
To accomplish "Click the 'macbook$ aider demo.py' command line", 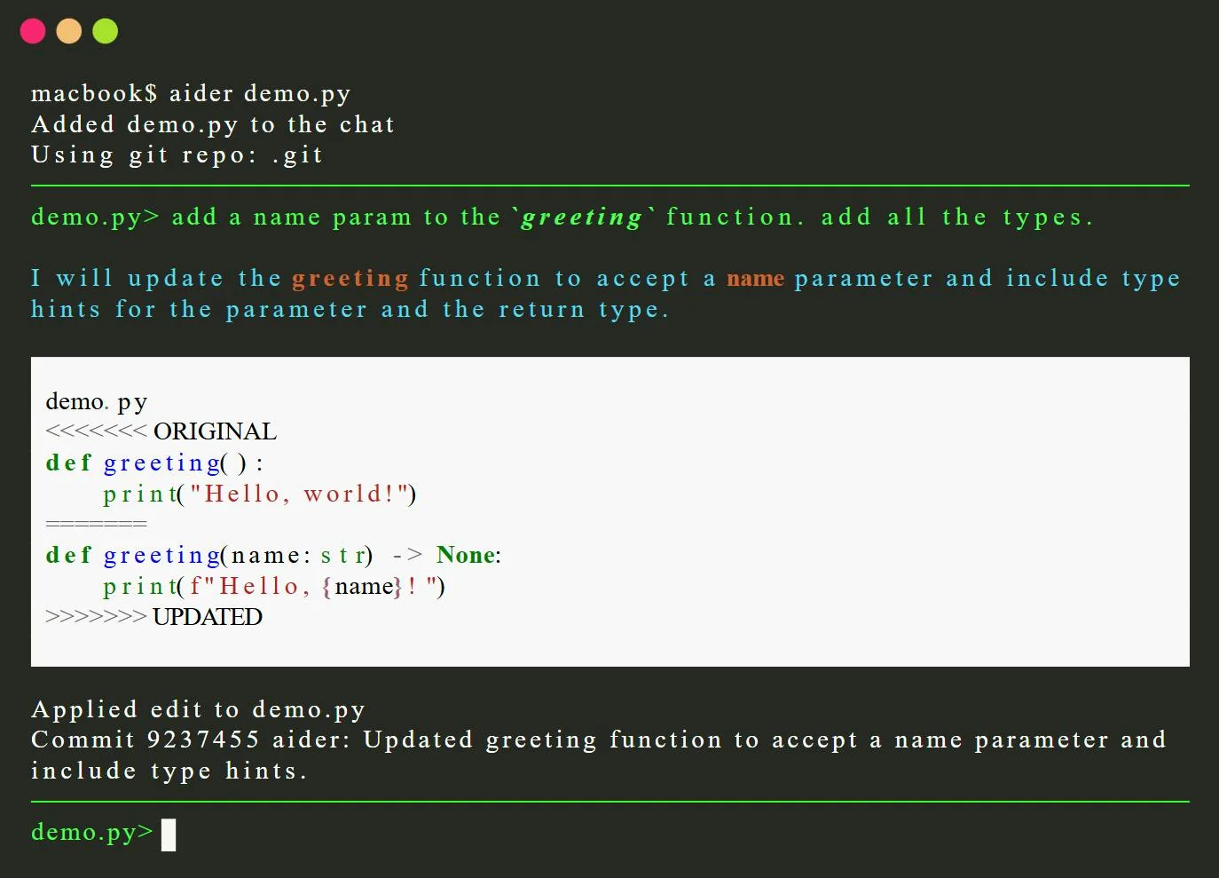I will [191, 94].
